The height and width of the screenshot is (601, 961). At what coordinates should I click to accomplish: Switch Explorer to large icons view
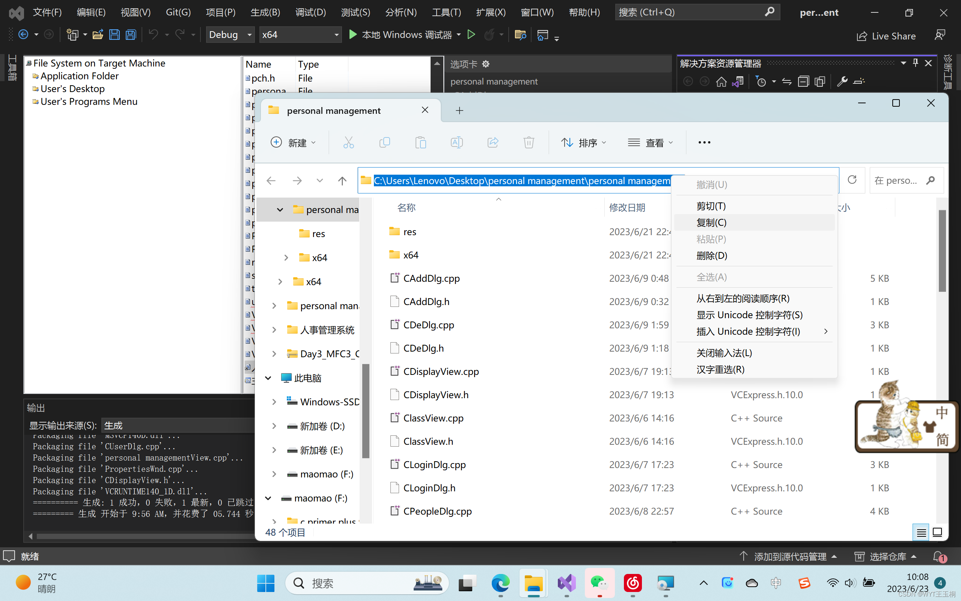(937, 532)
